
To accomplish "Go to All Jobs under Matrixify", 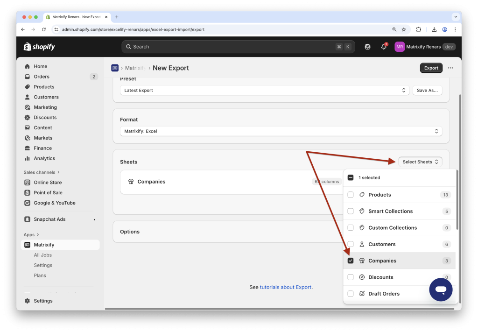I will tap(42, 254).
